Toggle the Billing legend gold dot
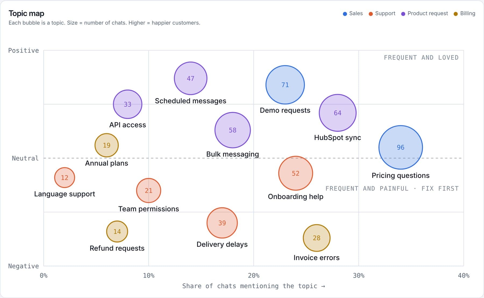This screenshot has height=298, width=484. (455, 14)
